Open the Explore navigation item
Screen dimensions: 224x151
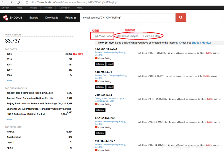click(x=34, y=18)
